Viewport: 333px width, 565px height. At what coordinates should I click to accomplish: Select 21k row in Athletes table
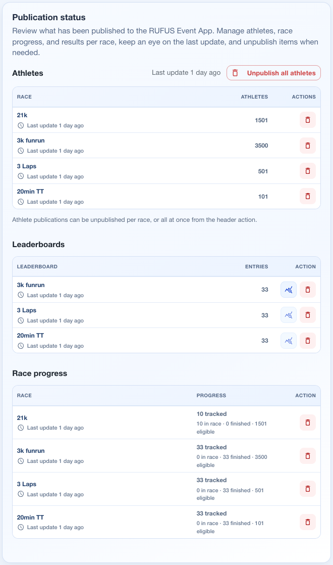166,120
